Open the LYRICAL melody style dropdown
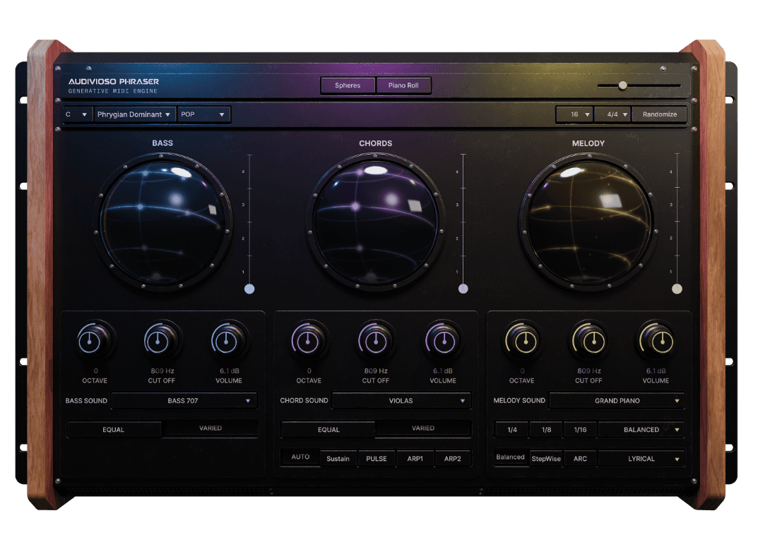The width and height of the screenshot is (758, 542). (641, 459)
